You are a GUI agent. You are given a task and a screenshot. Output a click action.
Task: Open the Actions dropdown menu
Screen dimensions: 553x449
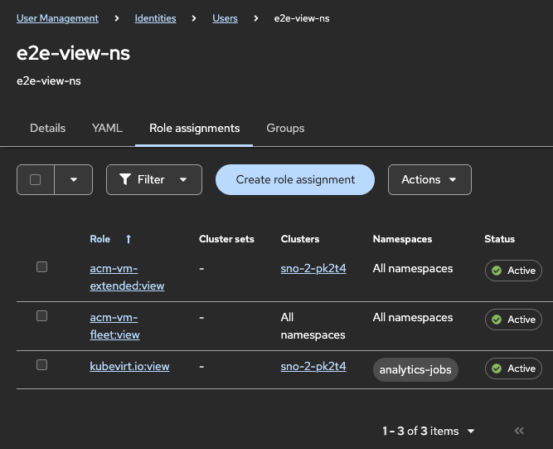429,179
